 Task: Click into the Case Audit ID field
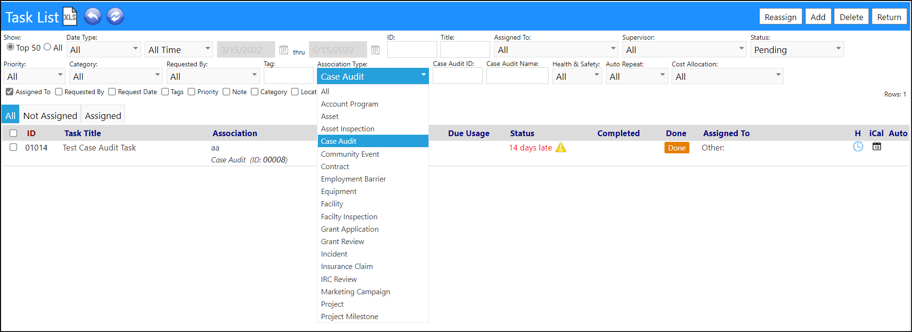(457, 76)
